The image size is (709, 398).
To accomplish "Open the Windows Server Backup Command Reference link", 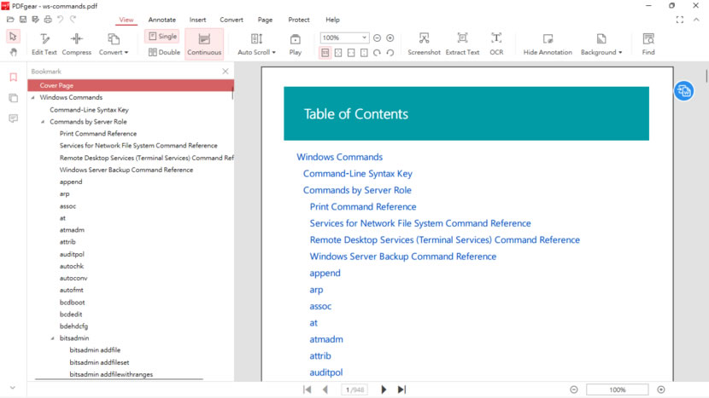I will coord(403,257).
